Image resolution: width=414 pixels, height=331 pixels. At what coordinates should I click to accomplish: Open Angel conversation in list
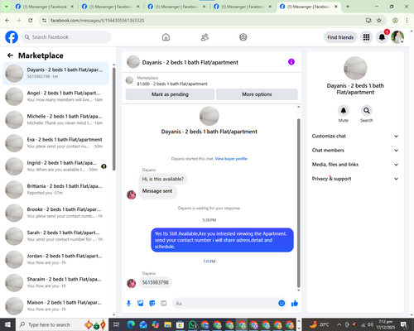(x=56, y=97)
